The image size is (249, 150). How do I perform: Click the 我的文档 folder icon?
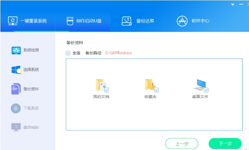(x=101, y=85)
